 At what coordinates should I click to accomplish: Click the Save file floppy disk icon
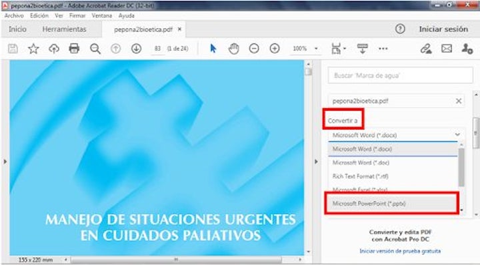pyautogui.click(x=13, y=49)
